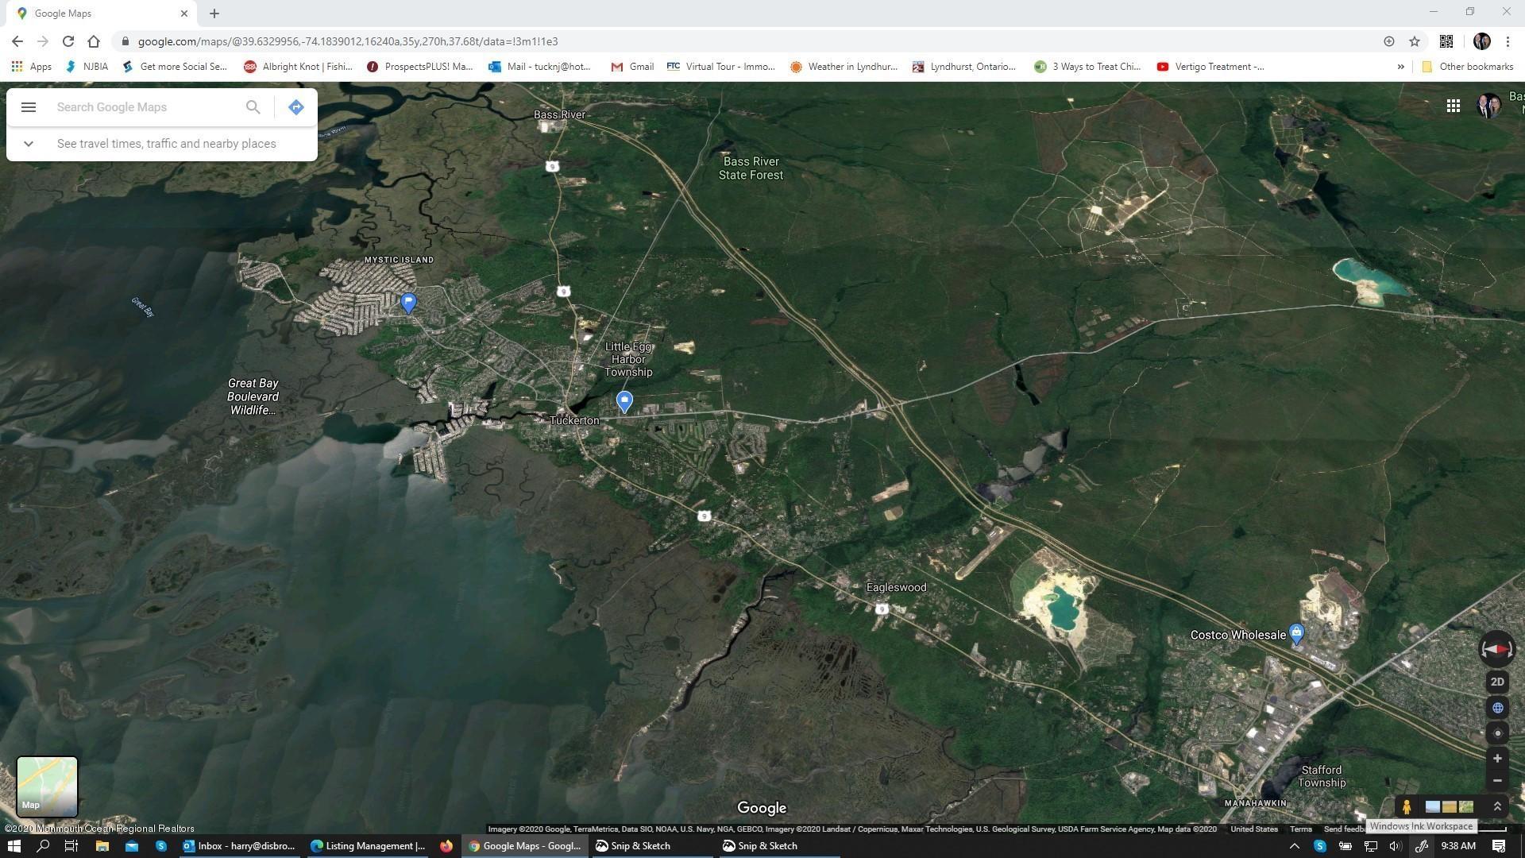Viewport: 1525px width, 858px height.
Task: Show more bookmarks via double arrow
Action: [x=1400, y=67]
